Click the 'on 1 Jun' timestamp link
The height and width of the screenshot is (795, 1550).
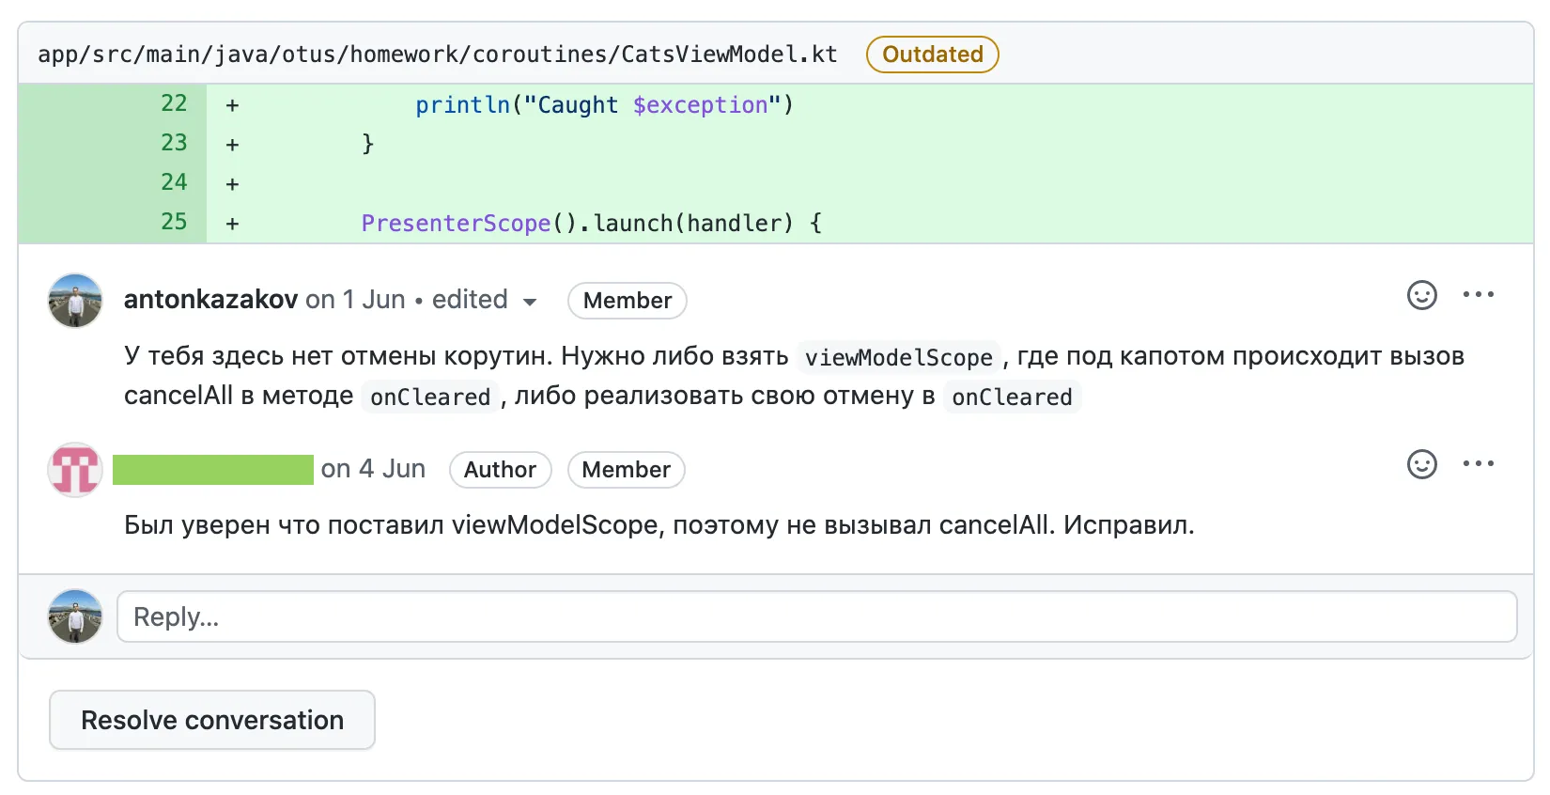356,300
